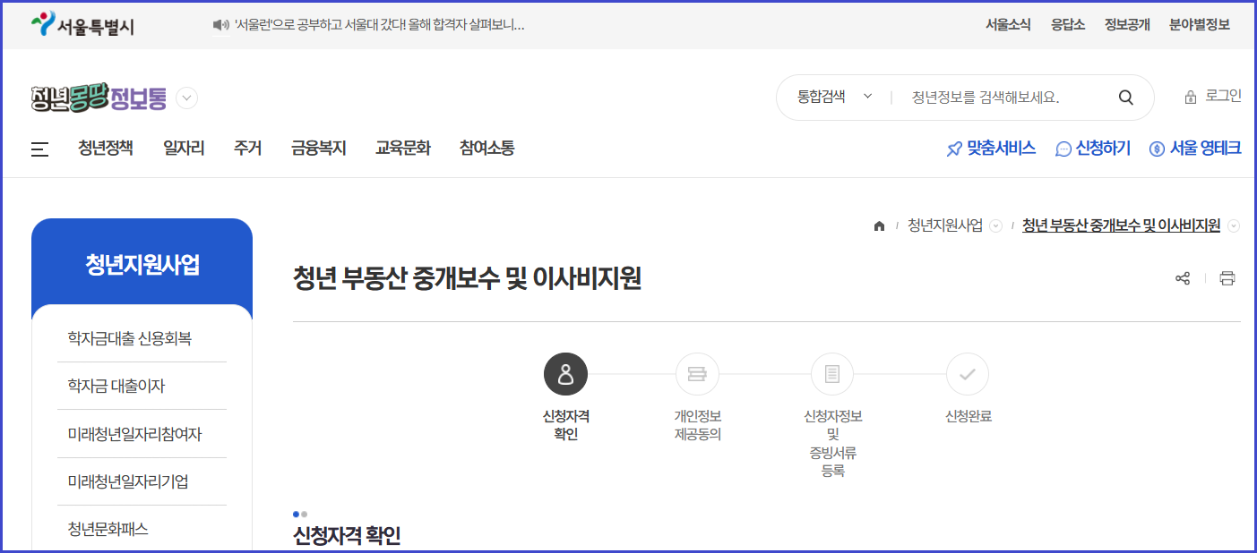This screenshot has height=553, width=1257.
Task: Click the 신청완료 step circle
Action: tap(967, 374)
